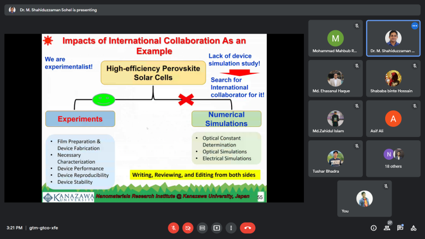
Task: Show everyone participants panel icon
Action: click(x=387, y=228)
